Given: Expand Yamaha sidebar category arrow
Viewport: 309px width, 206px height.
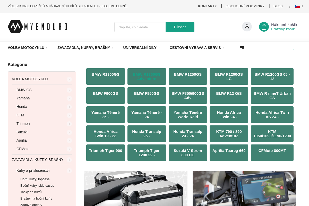Looking at the screenshot, I should 69,98.
